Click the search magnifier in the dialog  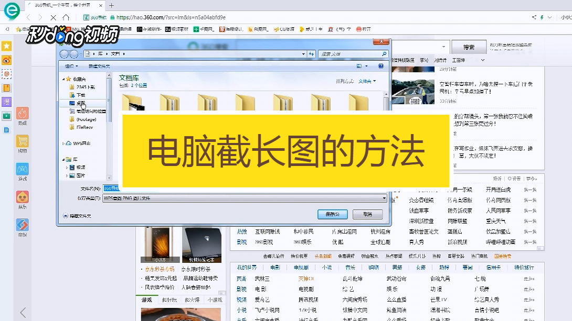[384, 54]
